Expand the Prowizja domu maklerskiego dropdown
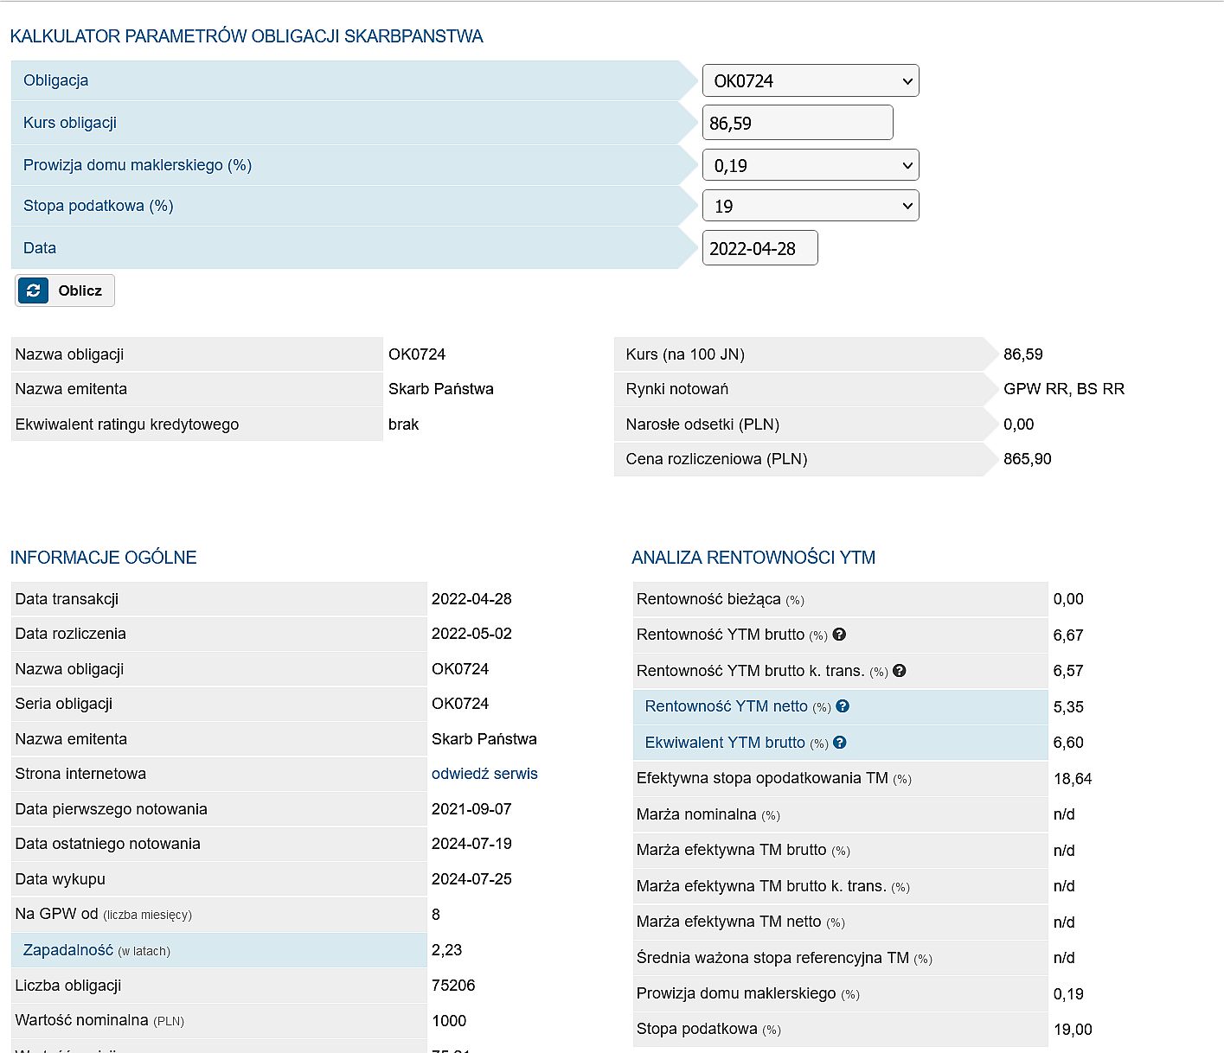1224x1053 pixels. click(811, 165)
